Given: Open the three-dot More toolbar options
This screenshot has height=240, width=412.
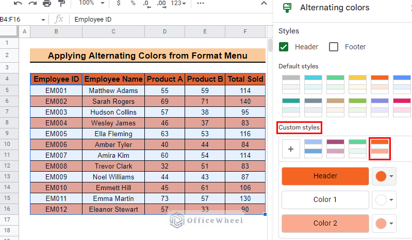Looking at the screenshot, I should coord(201,3).
